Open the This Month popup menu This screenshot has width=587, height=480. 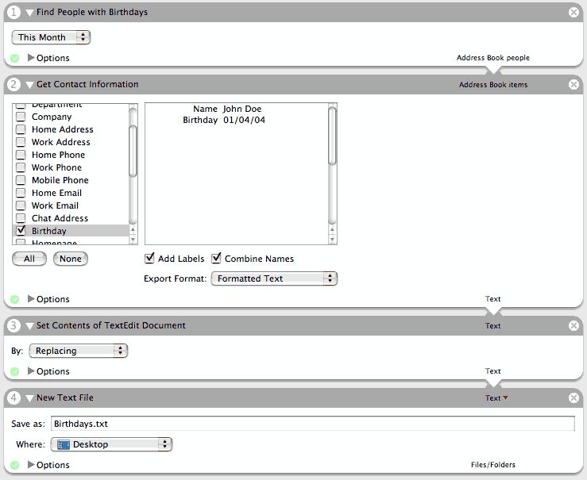[x=51, y=37]
